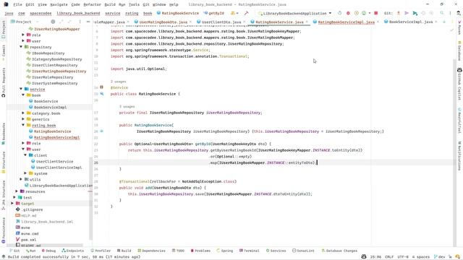
Task: Expand the resources folder
Action: click(x=17, y=191)
